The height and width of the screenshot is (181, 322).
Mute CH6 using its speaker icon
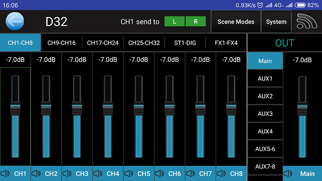click(160, 174)
